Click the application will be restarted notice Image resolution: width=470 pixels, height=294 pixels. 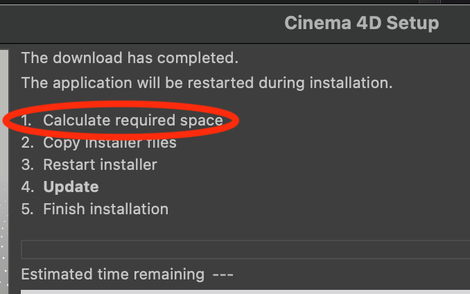(x=207, y=83)
